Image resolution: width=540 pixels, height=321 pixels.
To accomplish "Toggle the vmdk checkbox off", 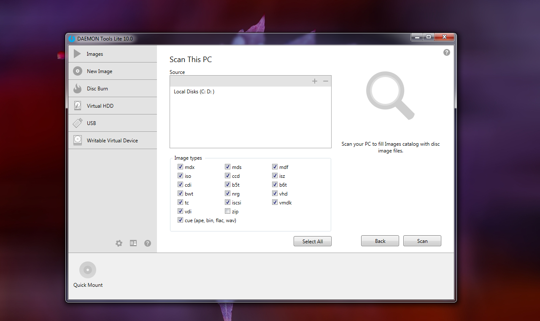I will click(x=275, y=202).
